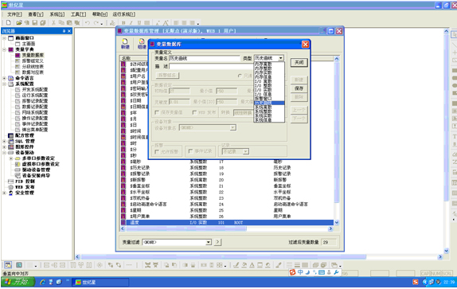
Task: Open the WEB 发布 node
Action: pyautogui.click(x=25, y=187)
